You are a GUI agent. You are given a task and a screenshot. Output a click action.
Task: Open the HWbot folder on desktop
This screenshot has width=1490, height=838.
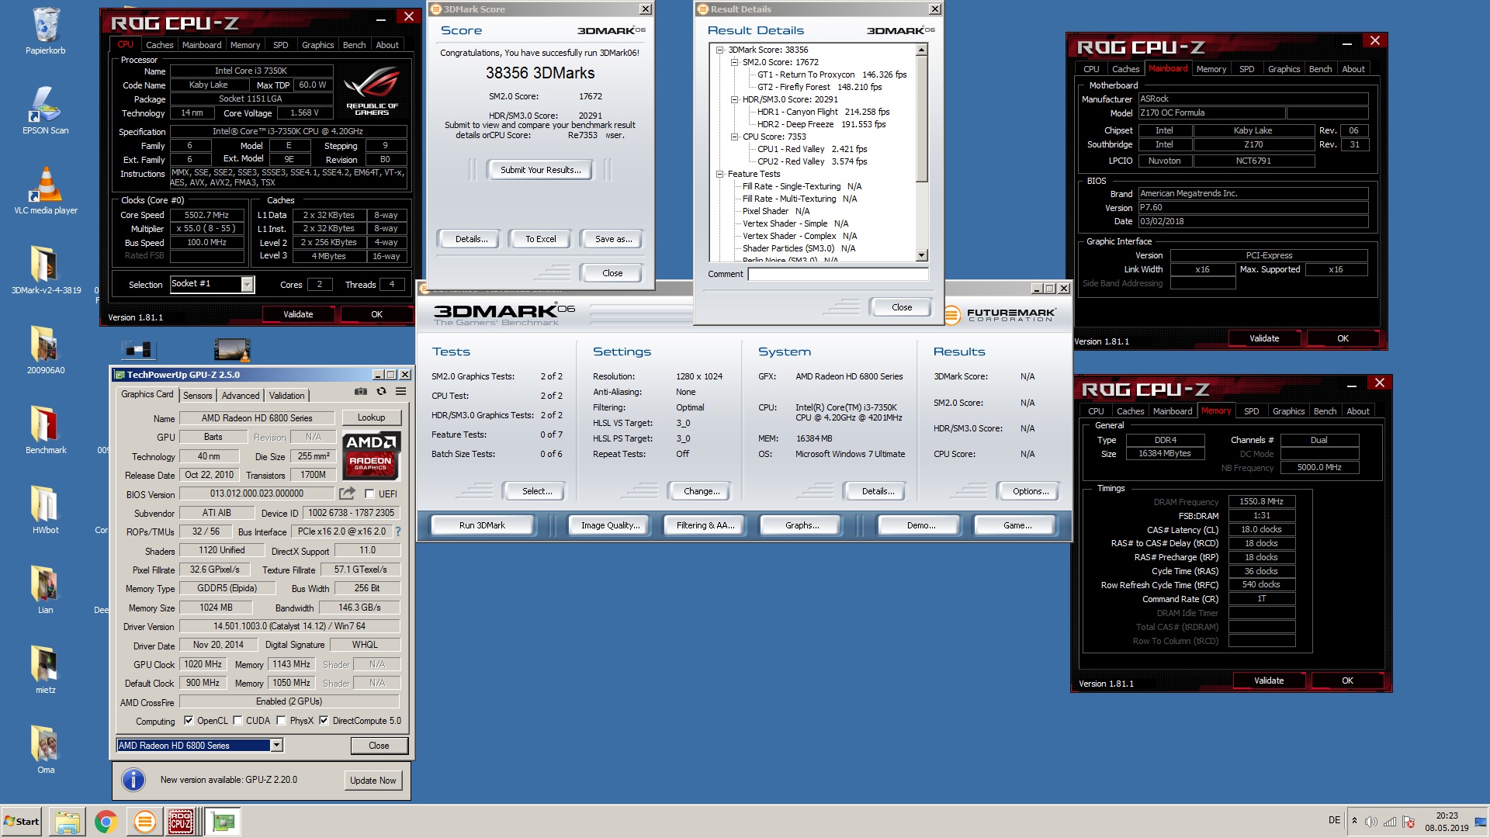click(46, 511)
